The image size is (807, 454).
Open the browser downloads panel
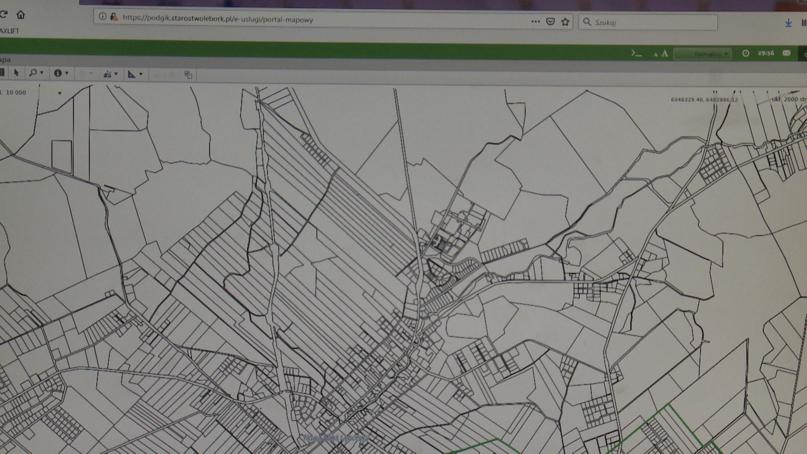point(789,23)
